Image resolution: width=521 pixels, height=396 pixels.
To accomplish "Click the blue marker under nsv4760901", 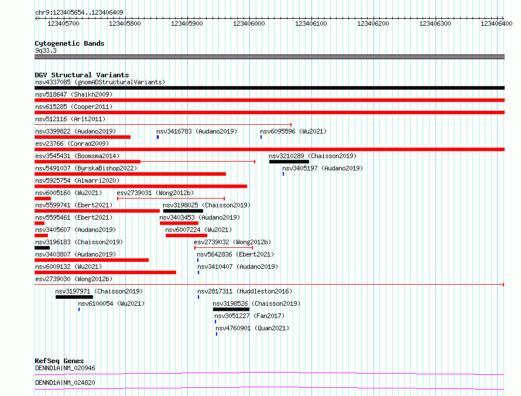I will click(217, 334).
